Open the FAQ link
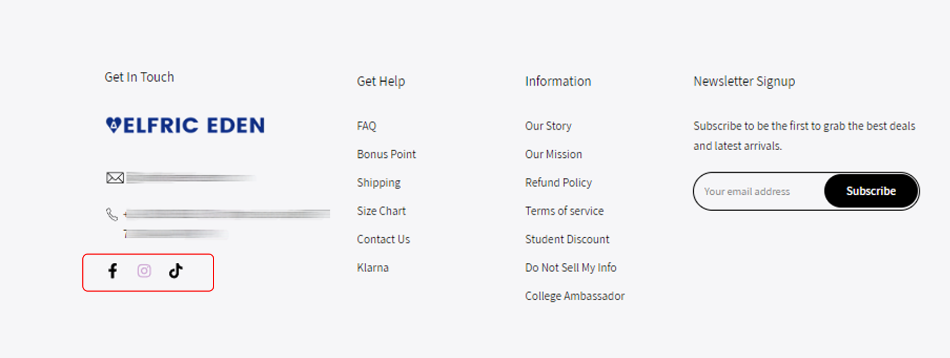This screenshot has height=358, width=950. [367, 126]
